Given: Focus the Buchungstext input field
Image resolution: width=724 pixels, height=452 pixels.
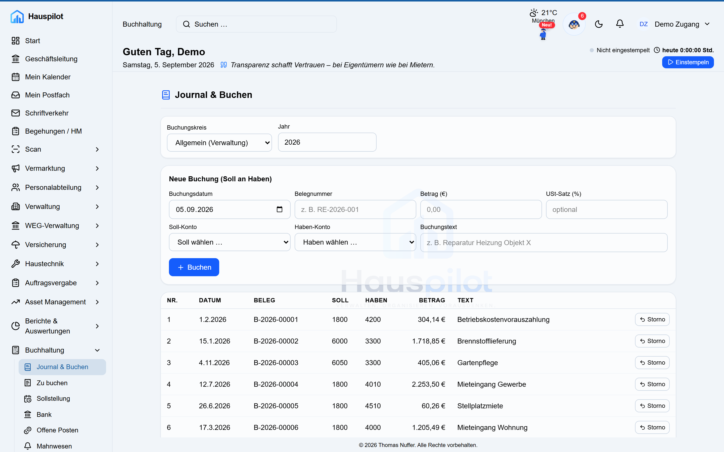Looking at the screenshot, I should (x=544, y=242).
